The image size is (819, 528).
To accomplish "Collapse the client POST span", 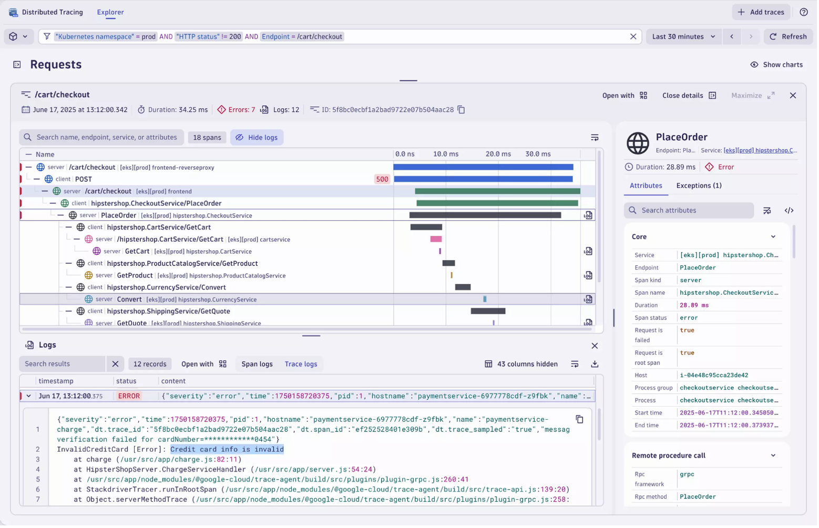I will tap(37, 180).
